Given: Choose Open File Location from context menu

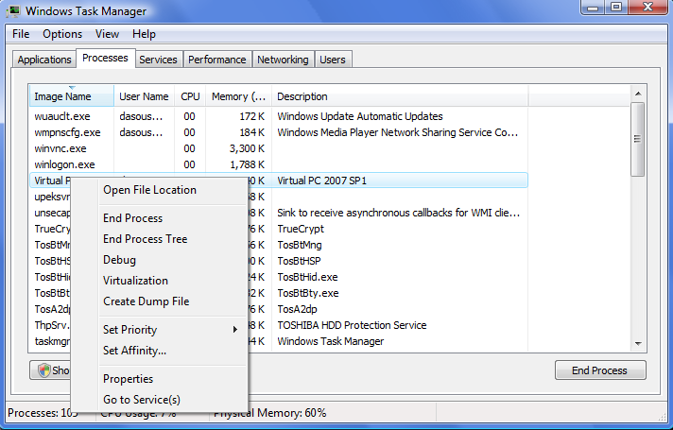Looking at the screenshot, I should pyautogui.click(x=159, y=190).
